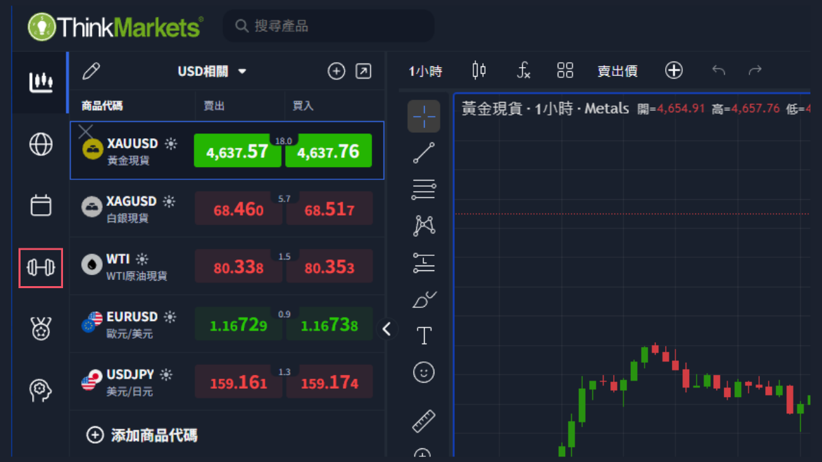Click the 黃金現貨 chart title

pyautogui.click(x=545, y=108)
